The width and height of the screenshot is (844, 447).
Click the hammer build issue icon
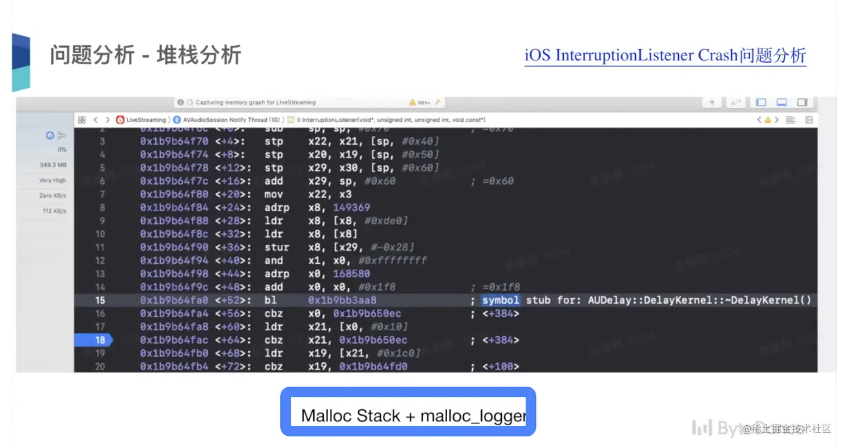pyautogui.click(x=438, y=103)
